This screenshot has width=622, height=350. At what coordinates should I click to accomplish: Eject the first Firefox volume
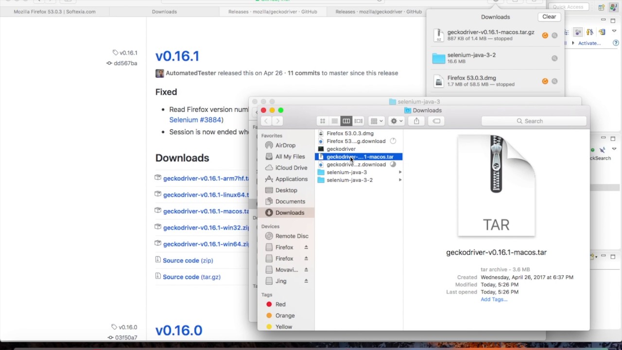[x=306, y=247]
